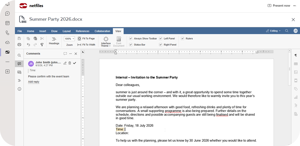This screenshot has width=300, height=146.
Task: Toggle Left Panel checkbox
Action: click(160, 39)
